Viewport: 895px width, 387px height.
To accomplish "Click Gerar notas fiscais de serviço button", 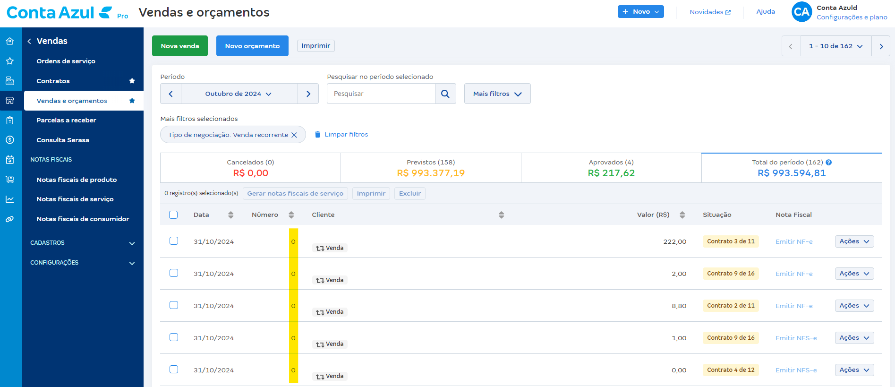I will [295, 194].
